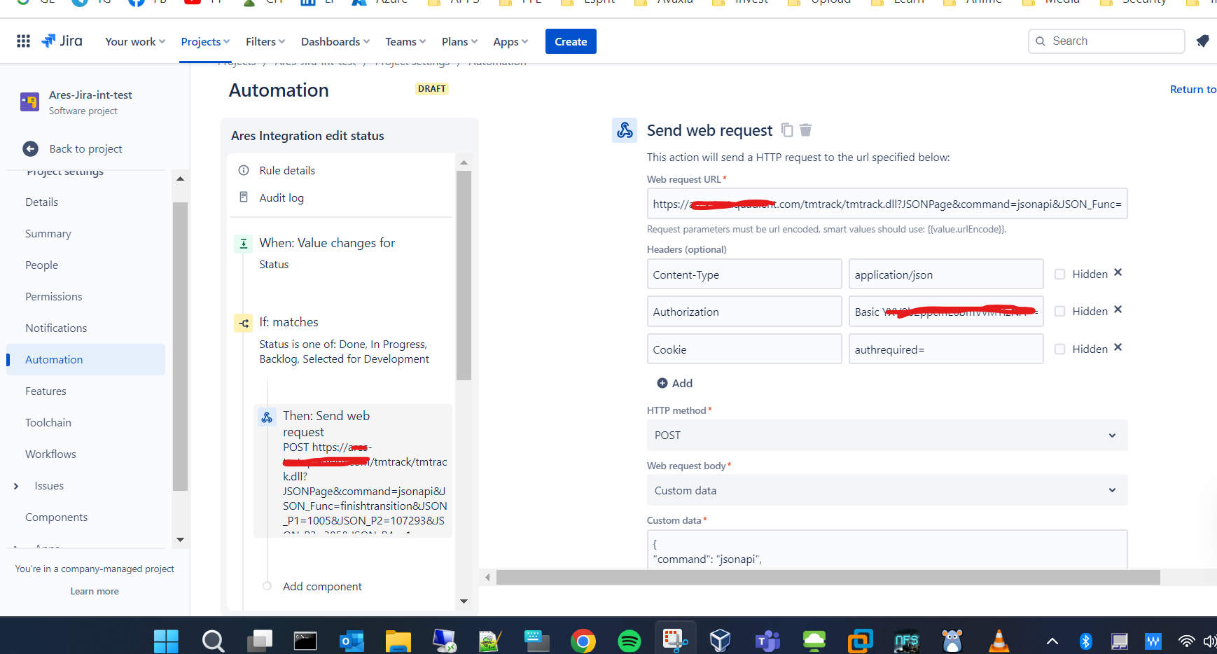The image size is (1217, 654).
Task: Open the Dashboards menu in the top navigation
Action: [x=335, y=42]
